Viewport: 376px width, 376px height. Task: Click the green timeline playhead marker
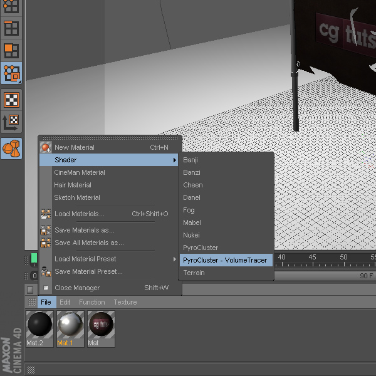pos(34,258)
